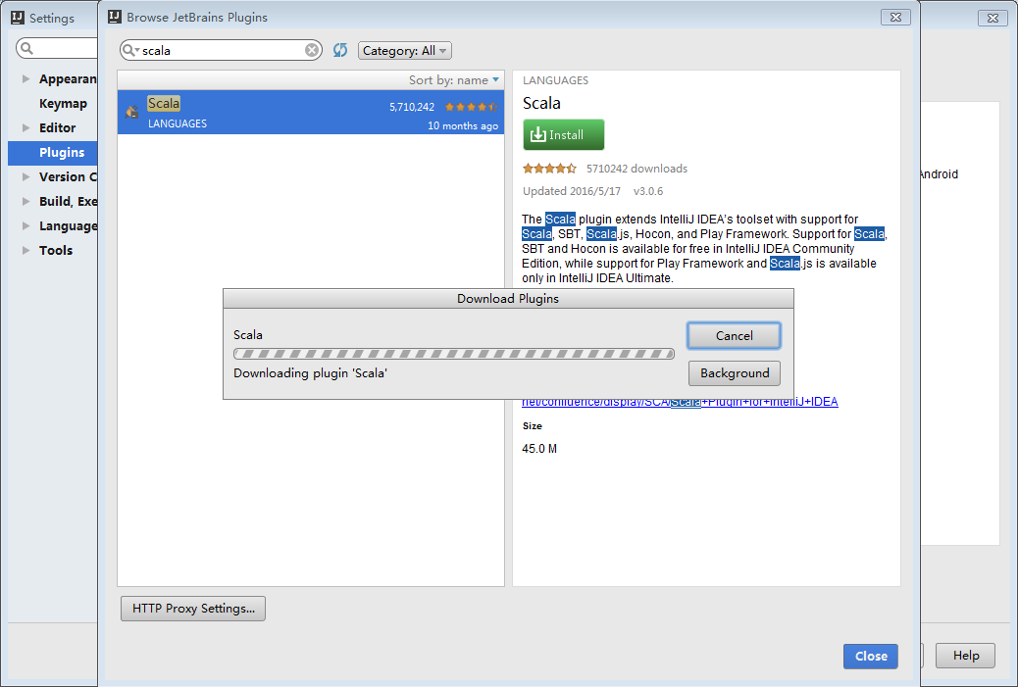Expand the Version Control settings node

click(x=25, y=176)
